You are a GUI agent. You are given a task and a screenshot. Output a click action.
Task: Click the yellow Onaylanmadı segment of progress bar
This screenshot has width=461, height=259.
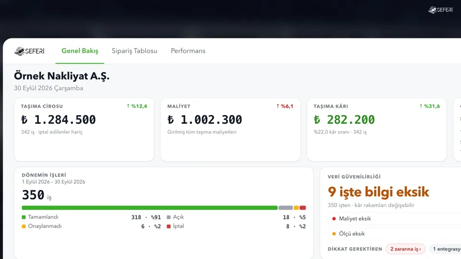click(x=296, y=208)
